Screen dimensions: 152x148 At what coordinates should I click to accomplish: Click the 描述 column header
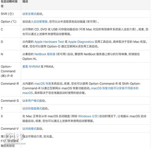pos(25,2)
